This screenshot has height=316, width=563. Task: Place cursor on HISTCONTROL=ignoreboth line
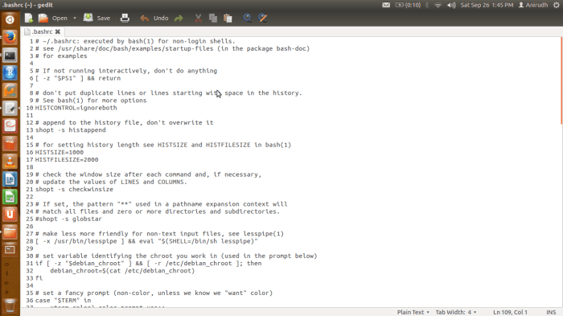click(76, 108)
